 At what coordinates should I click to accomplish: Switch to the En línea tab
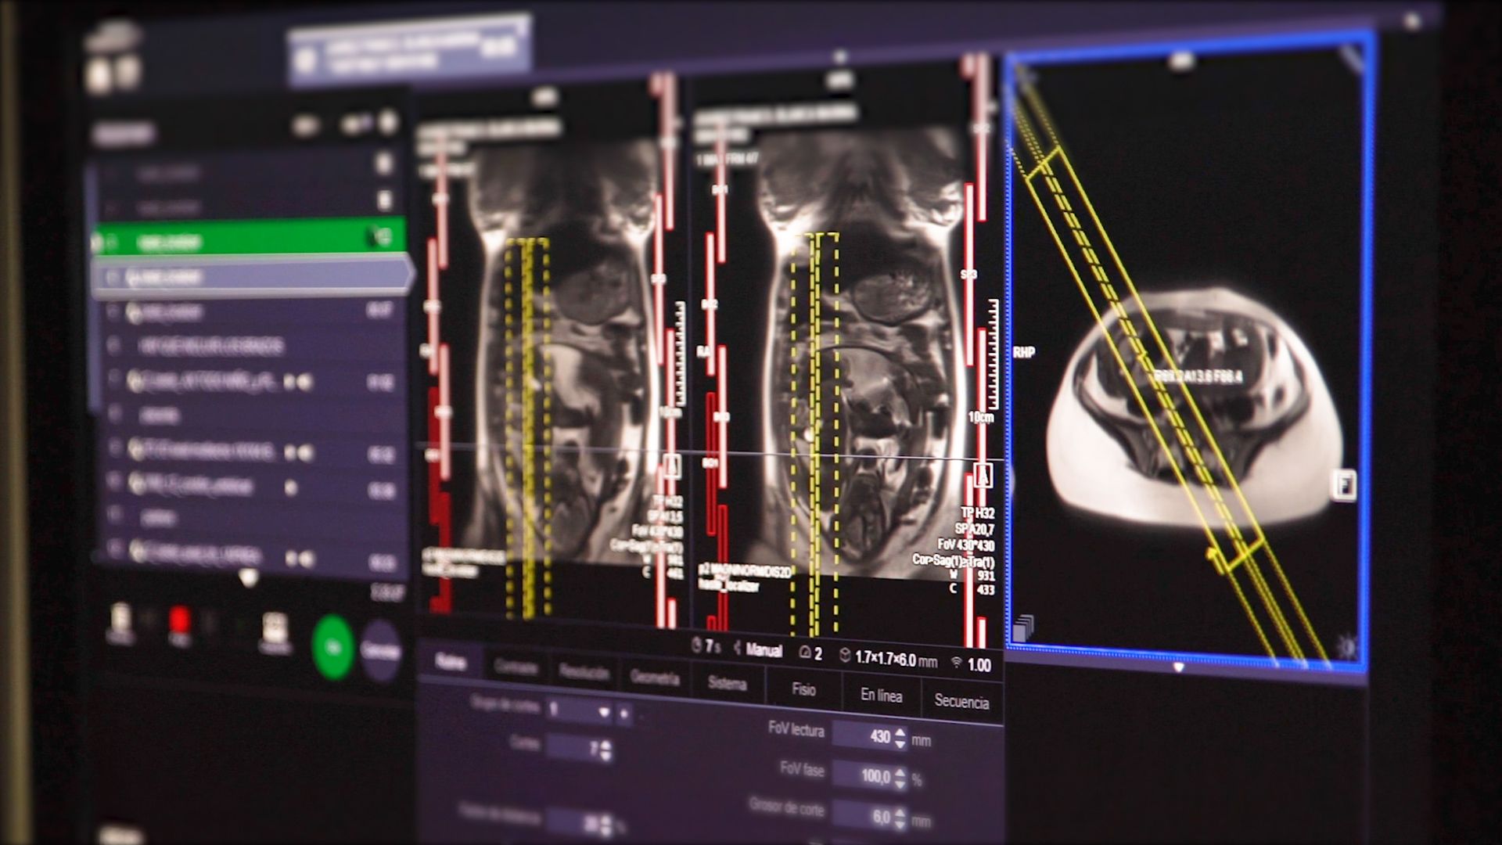click(x=881, y=696)
